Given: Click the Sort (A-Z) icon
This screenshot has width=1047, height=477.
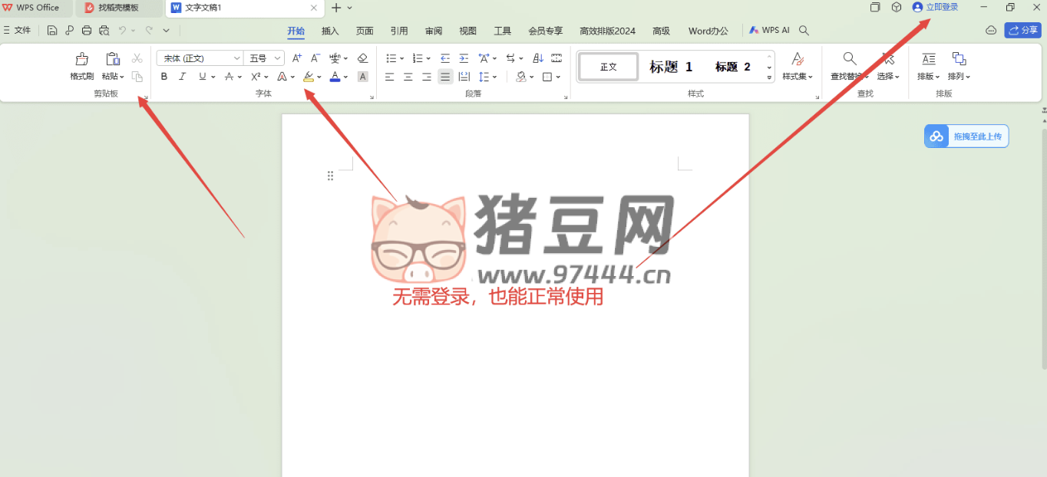Looking at the screenshot, I should coord(538,58).
